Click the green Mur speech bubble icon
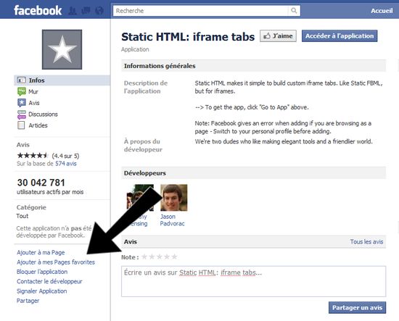The width and height of the screenshot is (399, 321). (22, 91)
